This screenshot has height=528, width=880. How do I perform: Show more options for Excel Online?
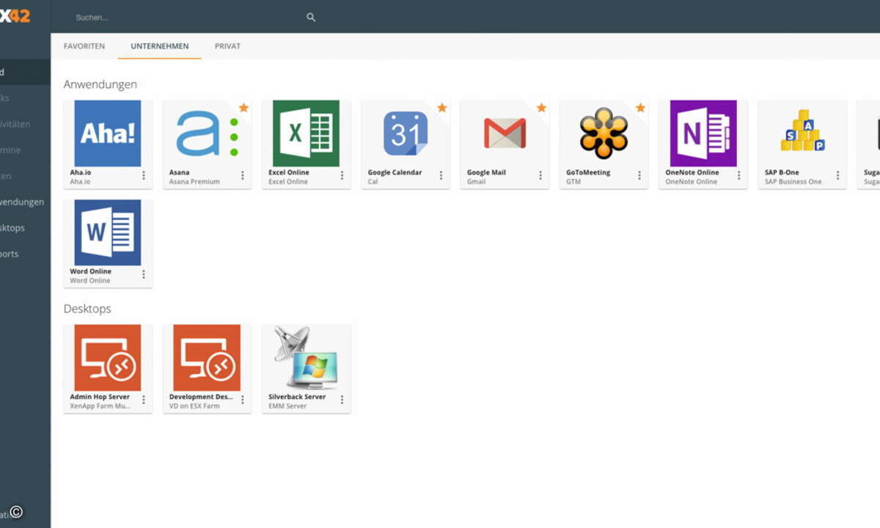(x=342, y=175)
